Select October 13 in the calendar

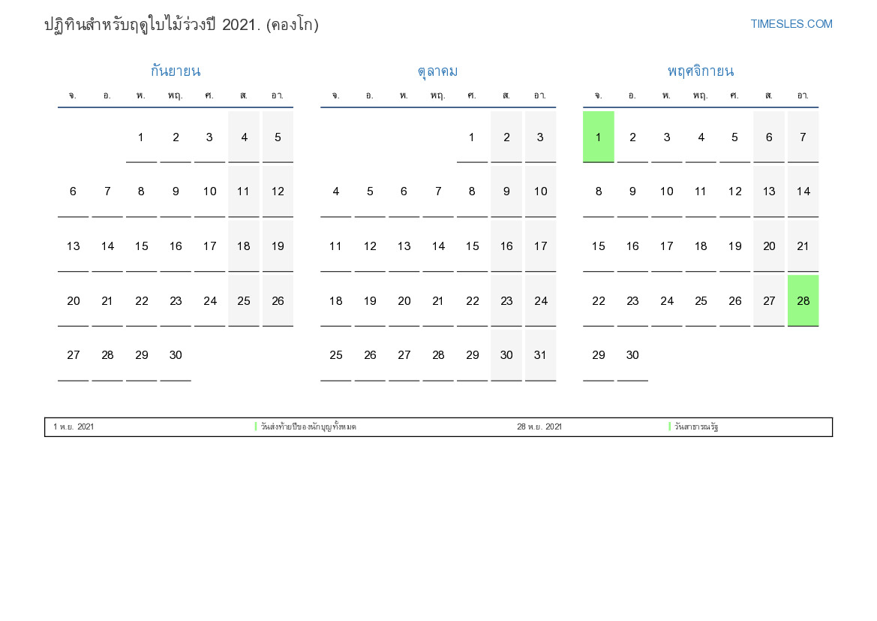tap(404, 246)
